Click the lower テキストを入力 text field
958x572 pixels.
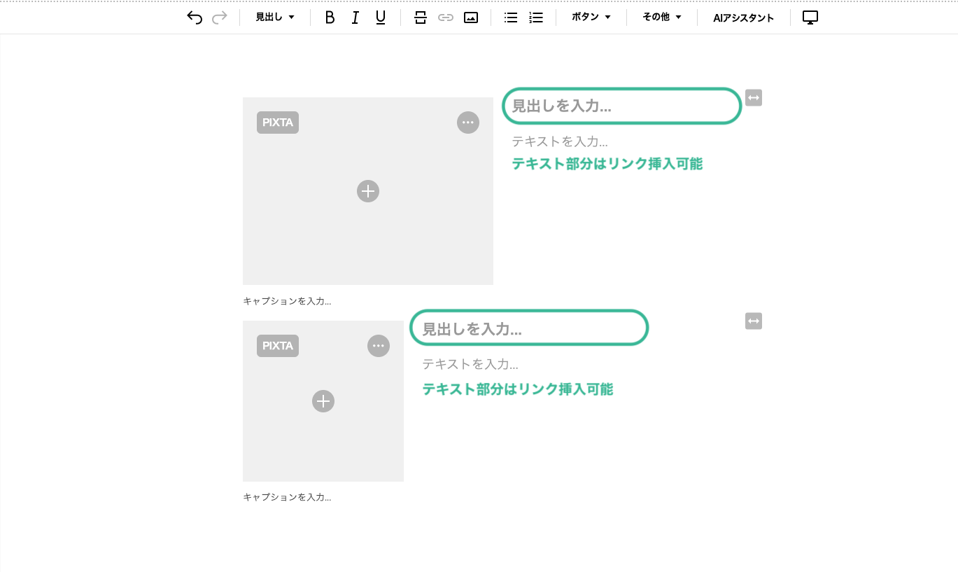click(470, 364)
